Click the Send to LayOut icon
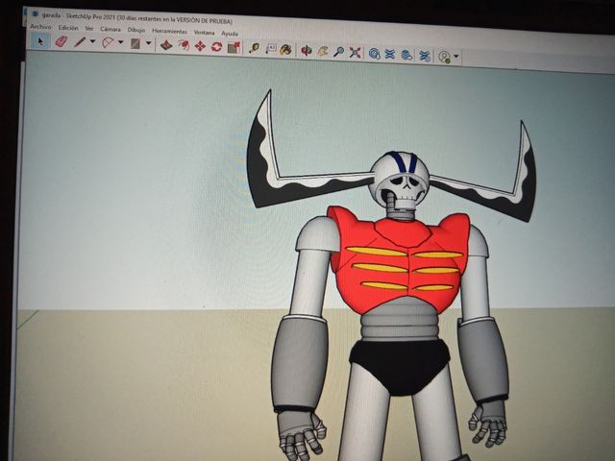This screenshot has height=461, width=615. tap(406, 55)
